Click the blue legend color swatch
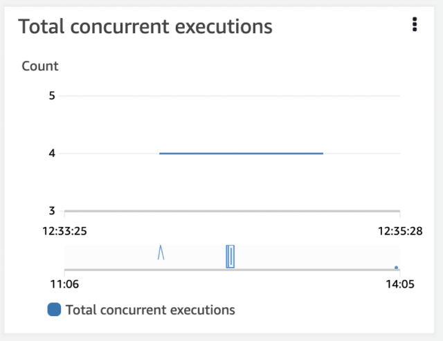443x341 pixels. (54, 310)
